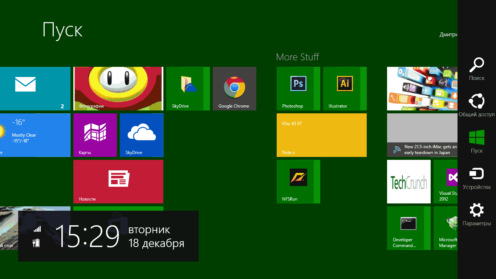Click the Start charm Windows logo
Screen dimensions: 496x279
[x=476, y=138]
